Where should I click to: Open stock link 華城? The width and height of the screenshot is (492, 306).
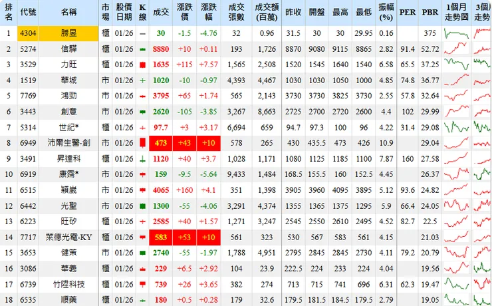pos(68,80)
